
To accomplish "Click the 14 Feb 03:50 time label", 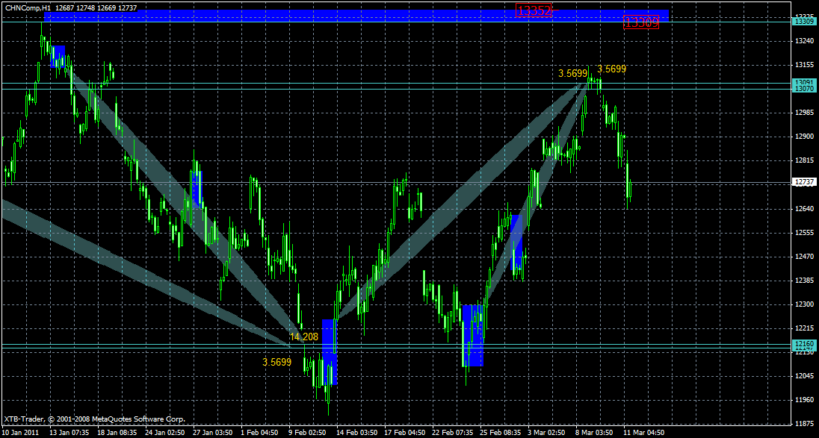I will (x=355, y=434).
